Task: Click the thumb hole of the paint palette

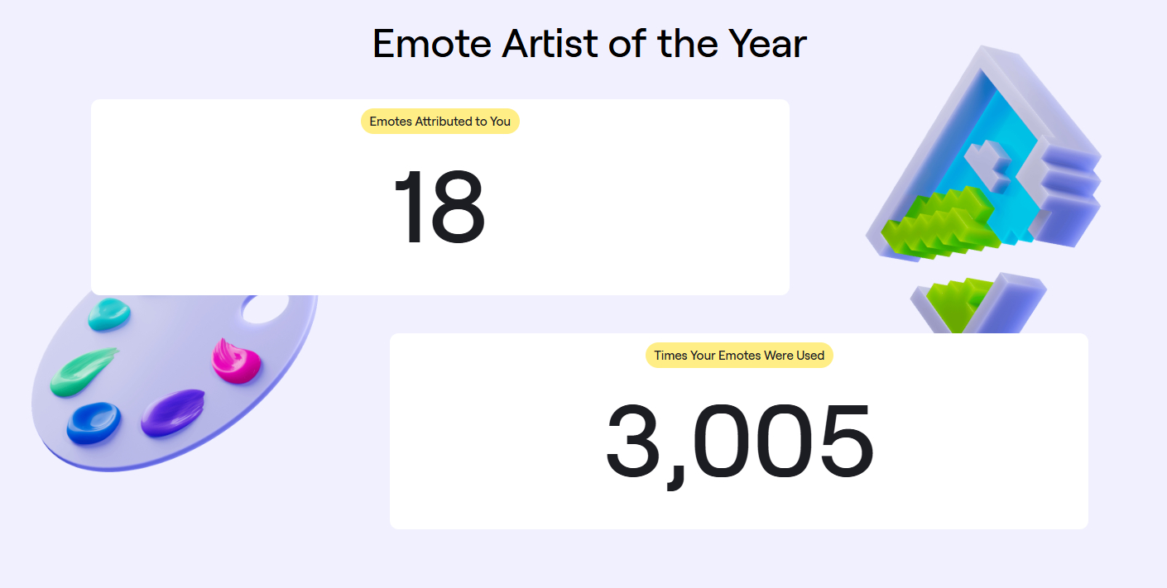Action: click(265, 310)
